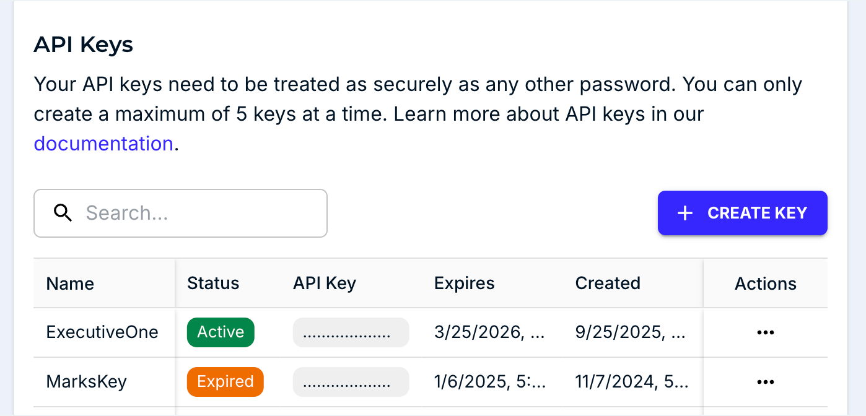Select the MarksKey key name
This screenshot has width=866, height=416.
click(x=87, y=382)
